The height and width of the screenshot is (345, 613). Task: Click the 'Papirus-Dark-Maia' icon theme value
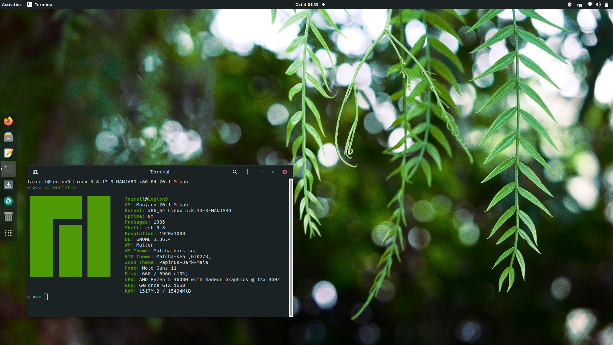click(184, 262)
